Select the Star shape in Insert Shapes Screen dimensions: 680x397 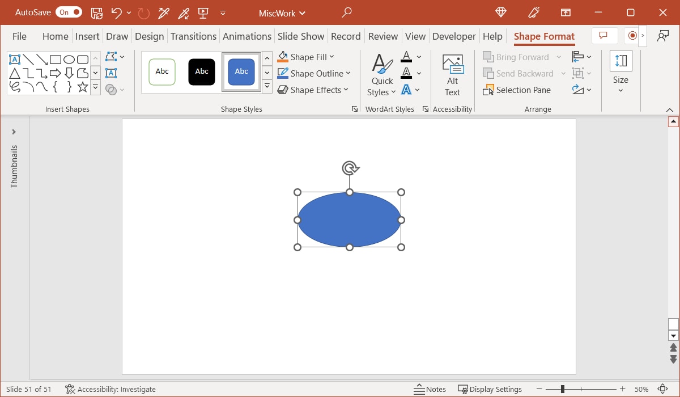(x=82, y=87)
